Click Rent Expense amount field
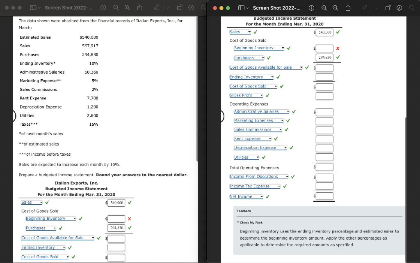 (324, 139)
